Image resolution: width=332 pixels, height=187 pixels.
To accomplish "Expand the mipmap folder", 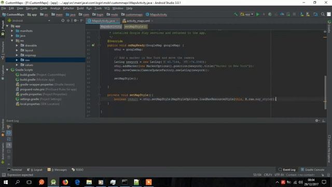I will tap(17, 55).
